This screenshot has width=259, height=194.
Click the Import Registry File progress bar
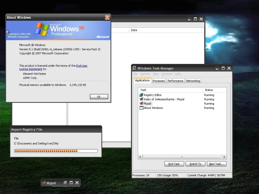[56, 151]
